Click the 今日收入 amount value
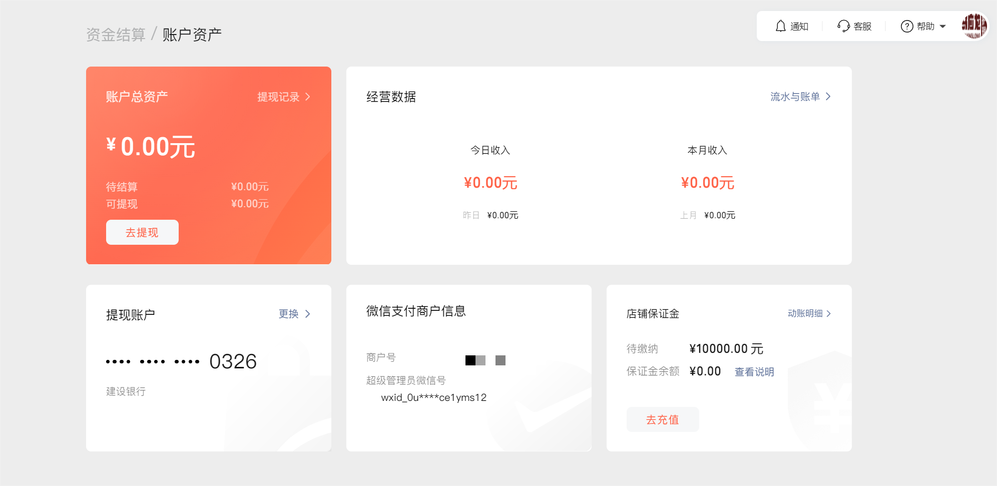This screenshot has height=486, width=997. [x=490, y=183]
